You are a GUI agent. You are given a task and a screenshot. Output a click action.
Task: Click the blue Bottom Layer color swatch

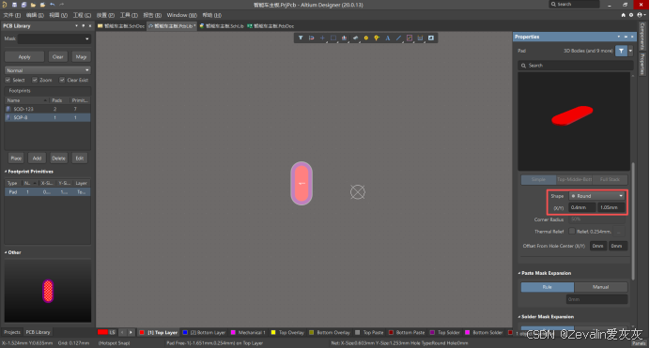185,332
